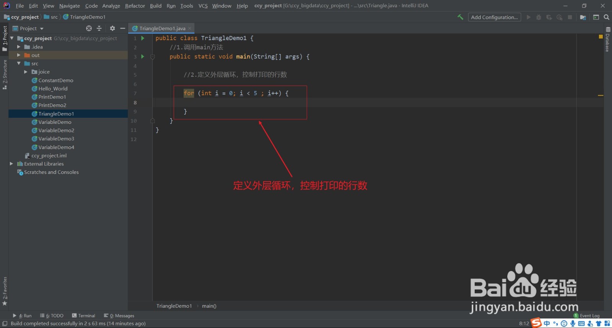The height and width of the screenshot is (328, 612).
Task: Open the Navigate menu
Action: click(x=70, y=6)
